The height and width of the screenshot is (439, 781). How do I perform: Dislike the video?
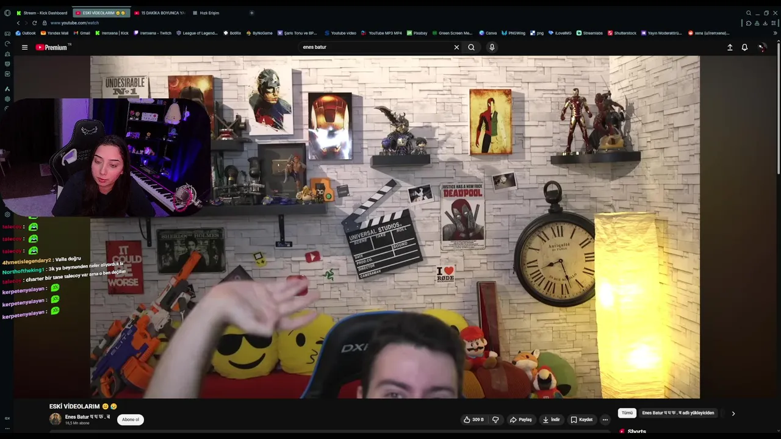point(495,419)
